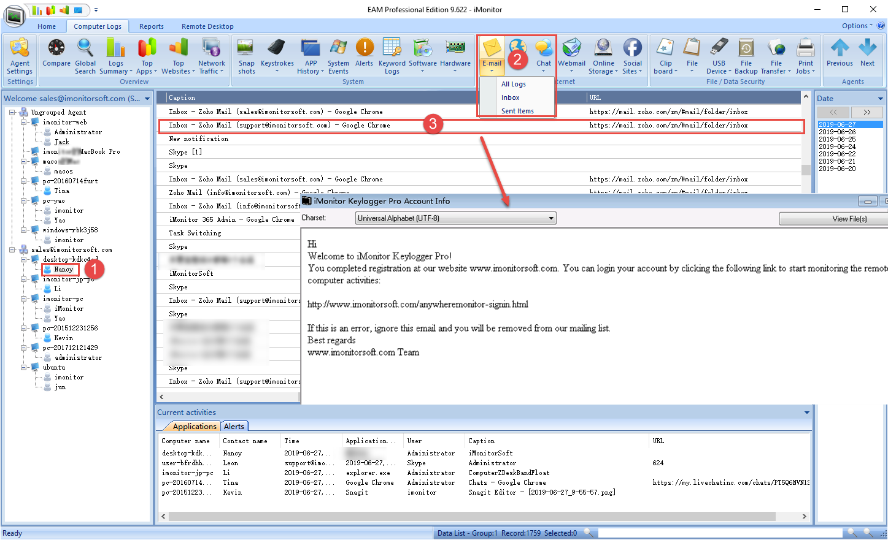Open Quick Access toolbar customize arrow
Screen dimensions: 888x540
[x=96, y=10]
